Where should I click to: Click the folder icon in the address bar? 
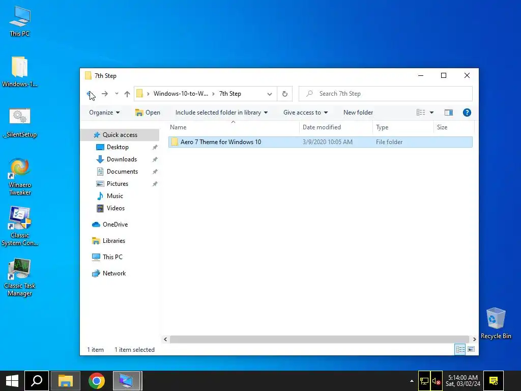pyautogui.click(x=140, y=94)
